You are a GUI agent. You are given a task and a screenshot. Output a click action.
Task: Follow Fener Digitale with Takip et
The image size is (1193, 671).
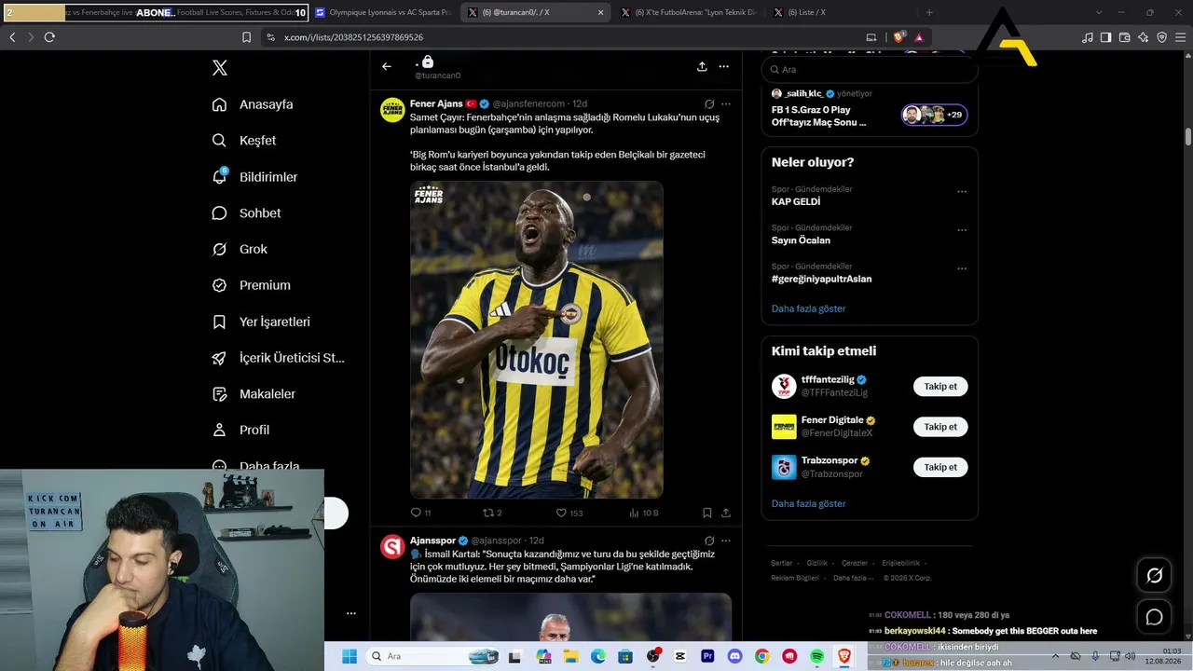point(940,427)
